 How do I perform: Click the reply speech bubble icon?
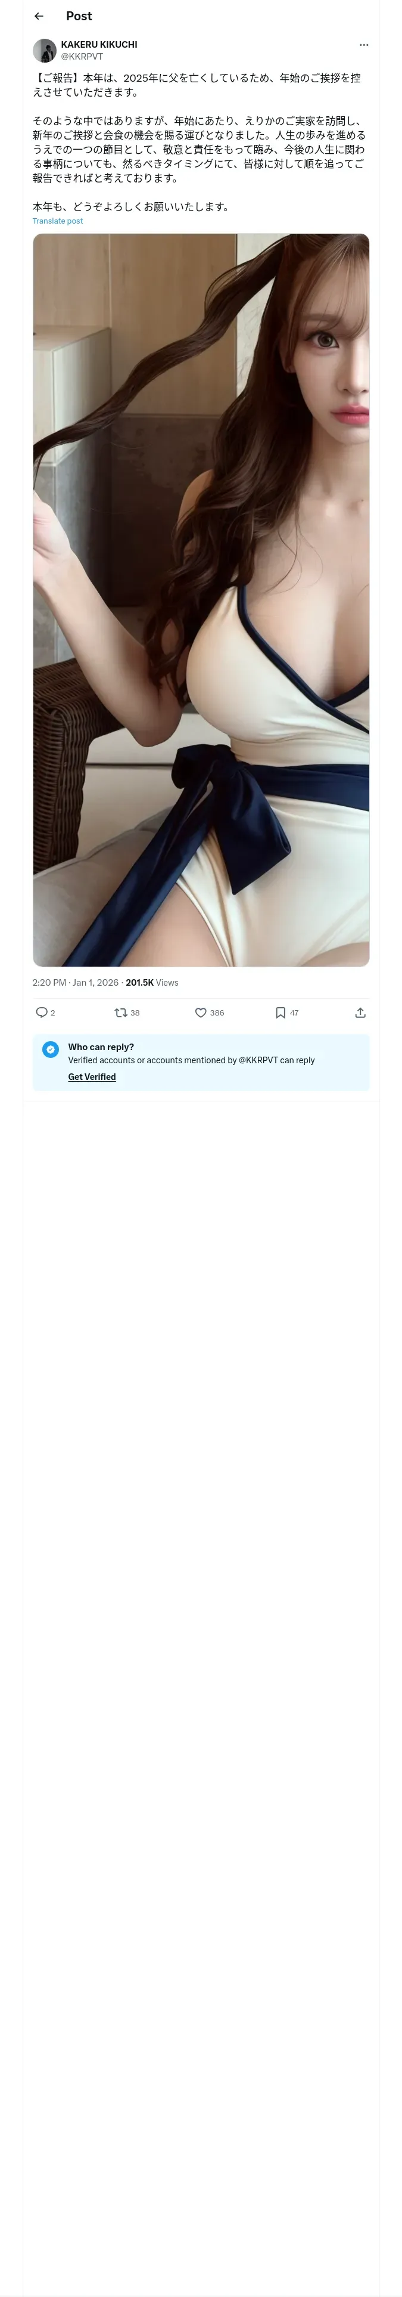coord(41,1012)
